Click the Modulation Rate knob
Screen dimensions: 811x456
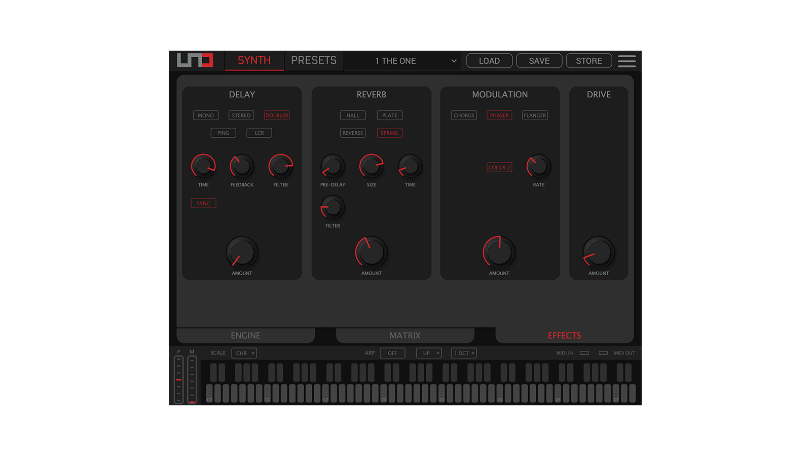click(x=539, y=166)
